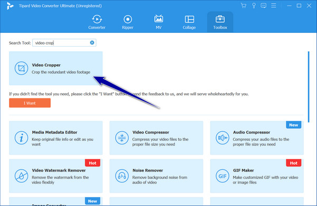The height and width of the screenshot is (206, 317).
Task: Open the hamburger menu icon
Action: 274,5
